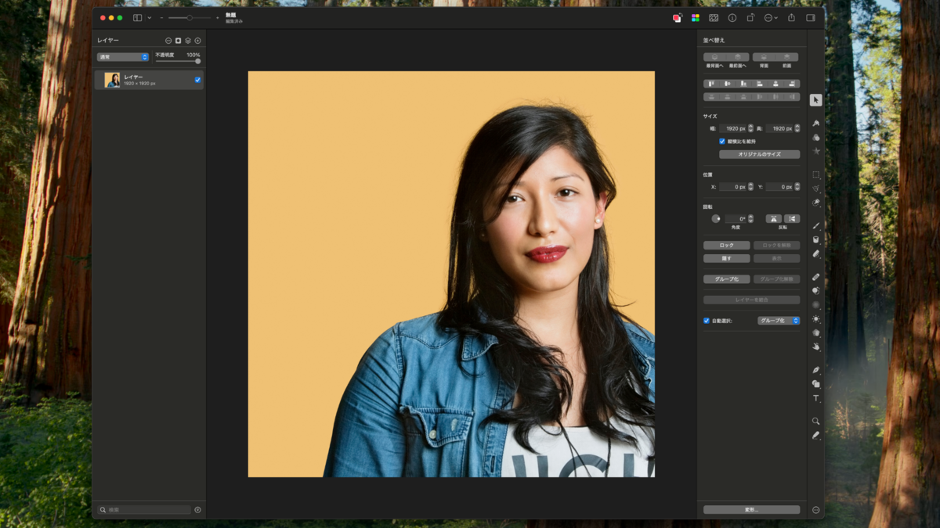This screenshot has width=940, height=528.
Task: Click the 角度 angle stepper arrows
Action: click(x=750, y=219)
